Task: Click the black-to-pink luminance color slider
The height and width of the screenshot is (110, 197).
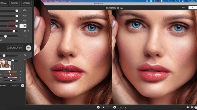Action: click(10, 77)
